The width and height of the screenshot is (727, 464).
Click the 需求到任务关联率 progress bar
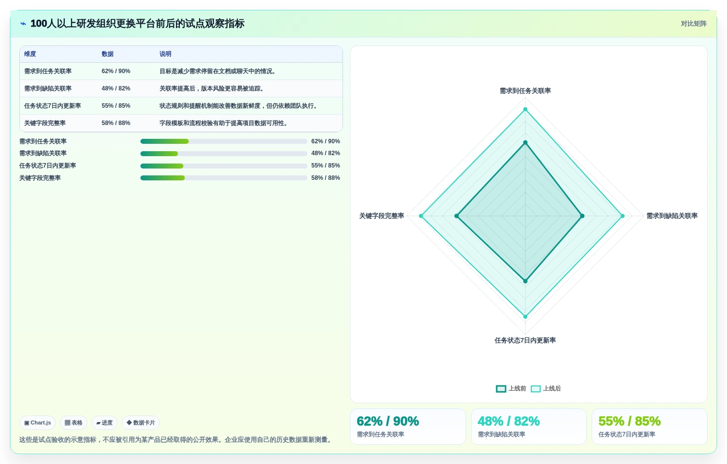[224, 141]
